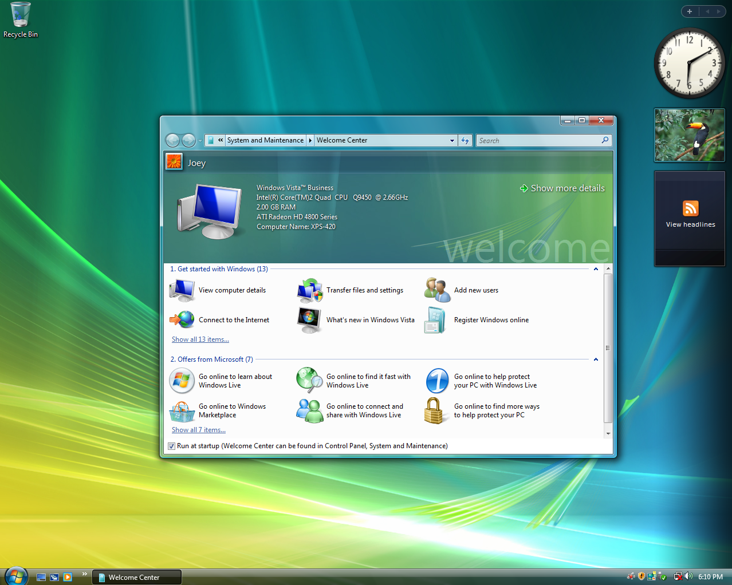Click the orange RSS feed icon
This screenshot has width=732, height=585.
coord(690,208)
